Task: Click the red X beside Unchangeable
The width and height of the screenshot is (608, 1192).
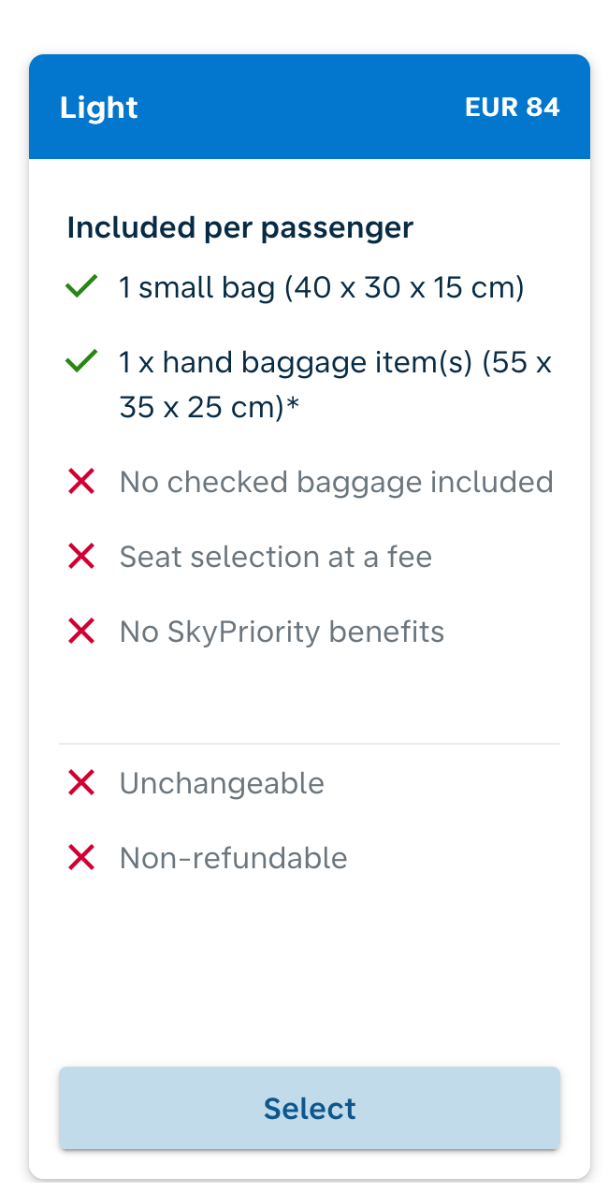Action: (82, 782)
